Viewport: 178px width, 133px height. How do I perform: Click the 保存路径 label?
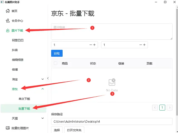(x=57, y=114)
